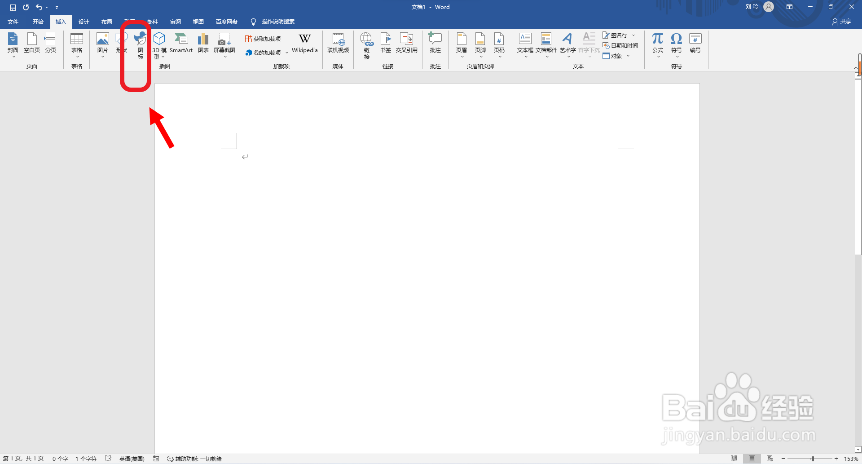Open the File (文件) tab
862x464 pixels.
tap(13, 22)
